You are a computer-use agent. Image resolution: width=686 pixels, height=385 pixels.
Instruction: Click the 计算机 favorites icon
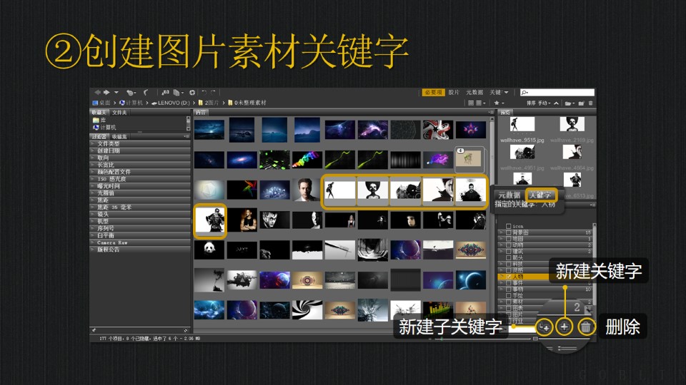point(96,127)
